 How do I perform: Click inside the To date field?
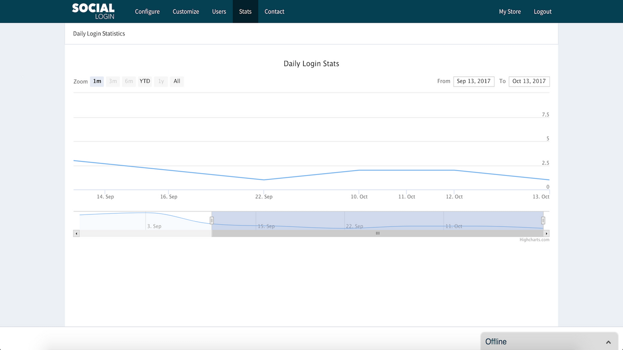click(529, 81)
